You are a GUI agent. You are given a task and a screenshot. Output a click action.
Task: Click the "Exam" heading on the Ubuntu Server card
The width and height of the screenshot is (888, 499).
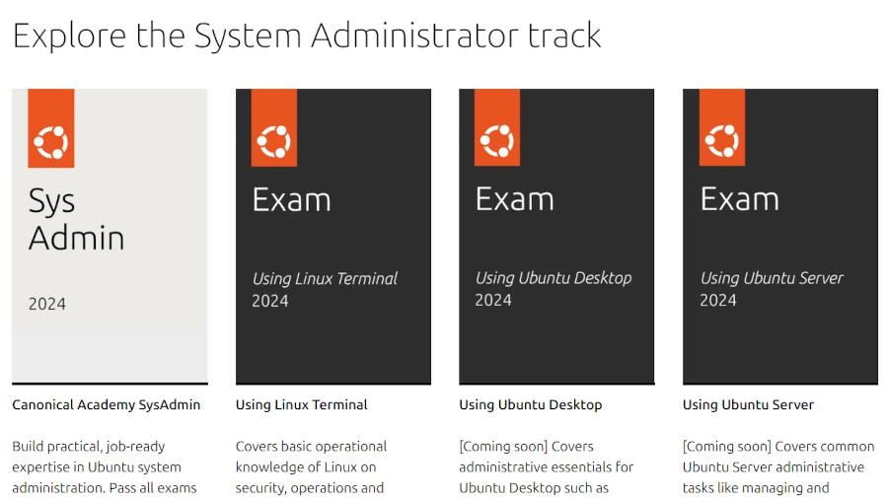click(x=739, y=200)
